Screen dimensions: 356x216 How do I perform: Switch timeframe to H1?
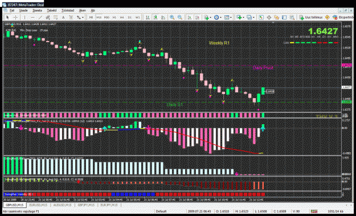coord(114,17)
